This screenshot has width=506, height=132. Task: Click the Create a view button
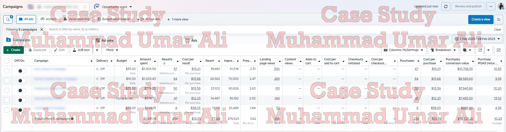point(480,20)
